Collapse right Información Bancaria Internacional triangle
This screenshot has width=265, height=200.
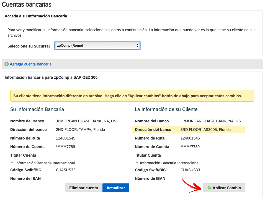coord(137,162)
